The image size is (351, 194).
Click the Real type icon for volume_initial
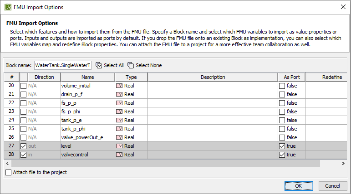pos(119,86)
